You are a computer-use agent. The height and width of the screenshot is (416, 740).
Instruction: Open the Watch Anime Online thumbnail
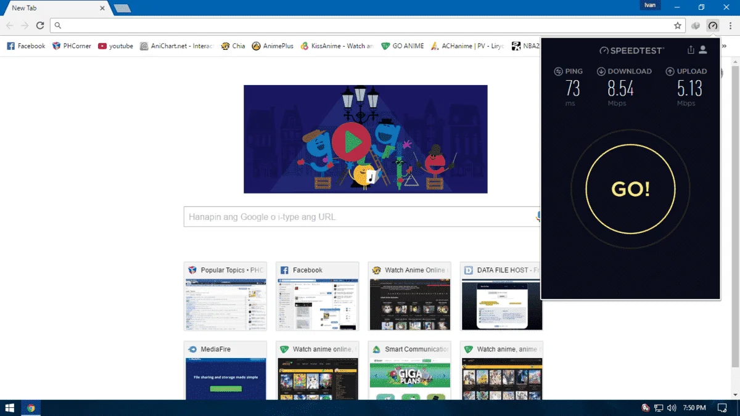tap(409, 296)
